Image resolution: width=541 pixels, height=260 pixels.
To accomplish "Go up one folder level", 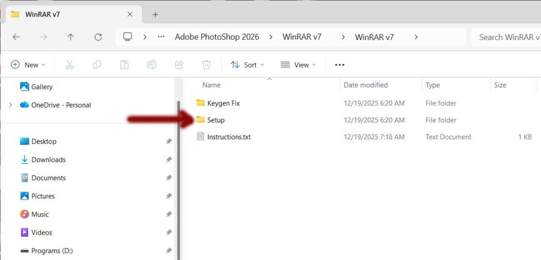I will pyautogui.click(x=71, y=37).
